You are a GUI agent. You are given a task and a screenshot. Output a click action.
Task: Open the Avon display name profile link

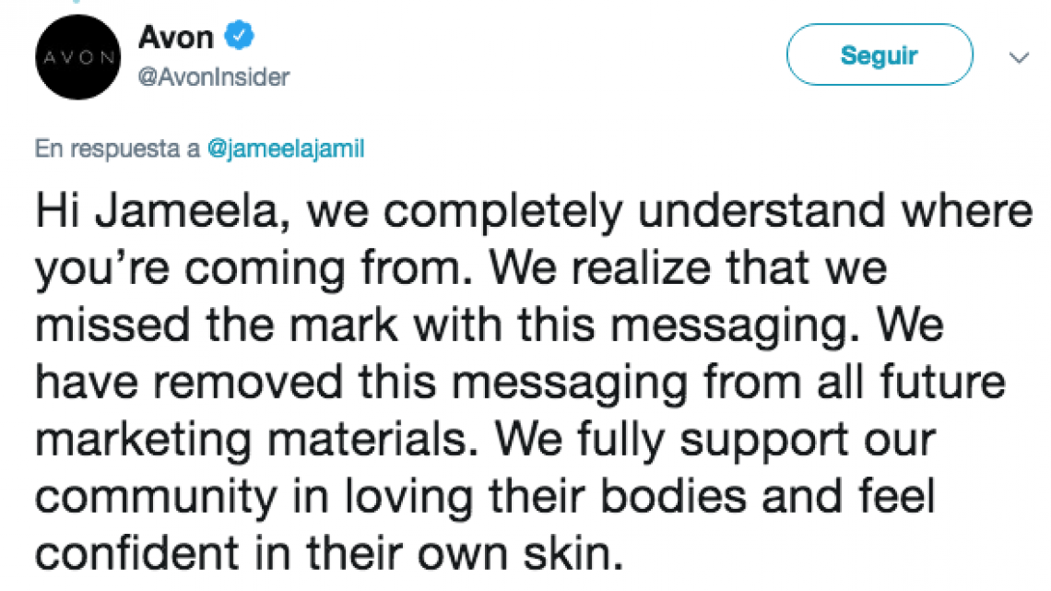pyautogui.click(x=176, y=37)
